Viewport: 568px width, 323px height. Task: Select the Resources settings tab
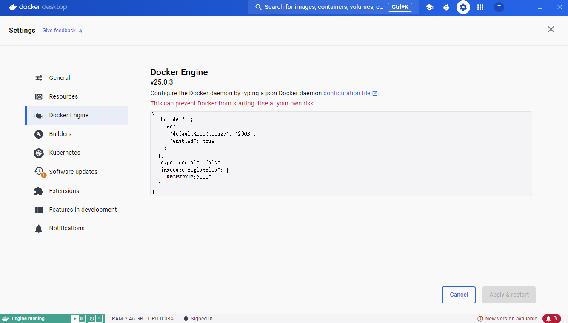click(77, 96)
